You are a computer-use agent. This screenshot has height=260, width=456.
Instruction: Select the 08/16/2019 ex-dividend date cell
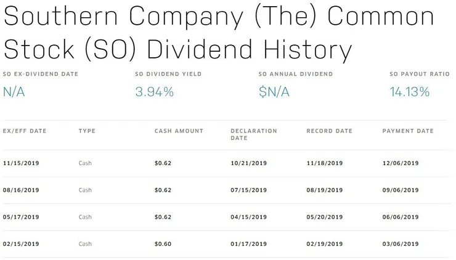click(x=22, y=190)
